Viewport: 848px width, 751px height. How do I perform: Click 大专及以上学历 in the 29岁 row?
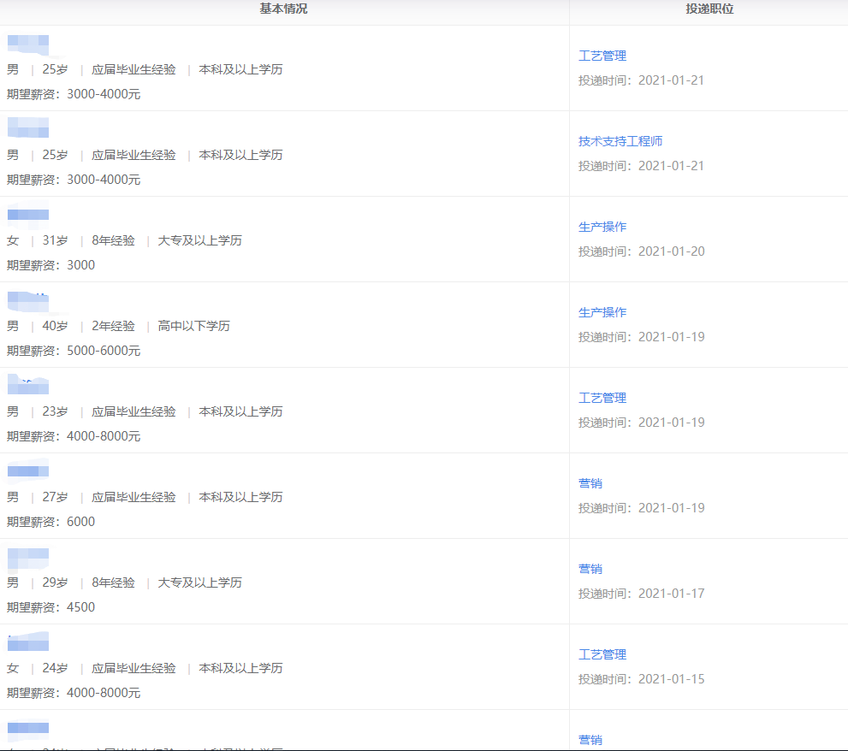tap(199, 582)
